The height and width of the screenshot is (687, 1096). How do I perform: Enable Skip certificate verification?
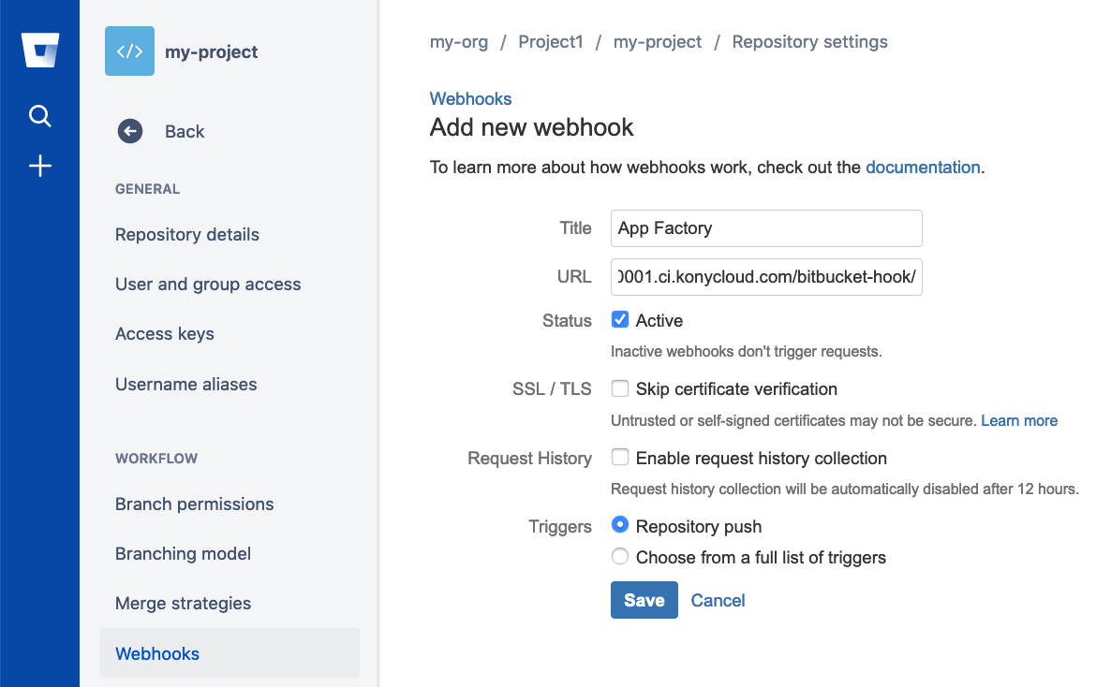(619, 388)
